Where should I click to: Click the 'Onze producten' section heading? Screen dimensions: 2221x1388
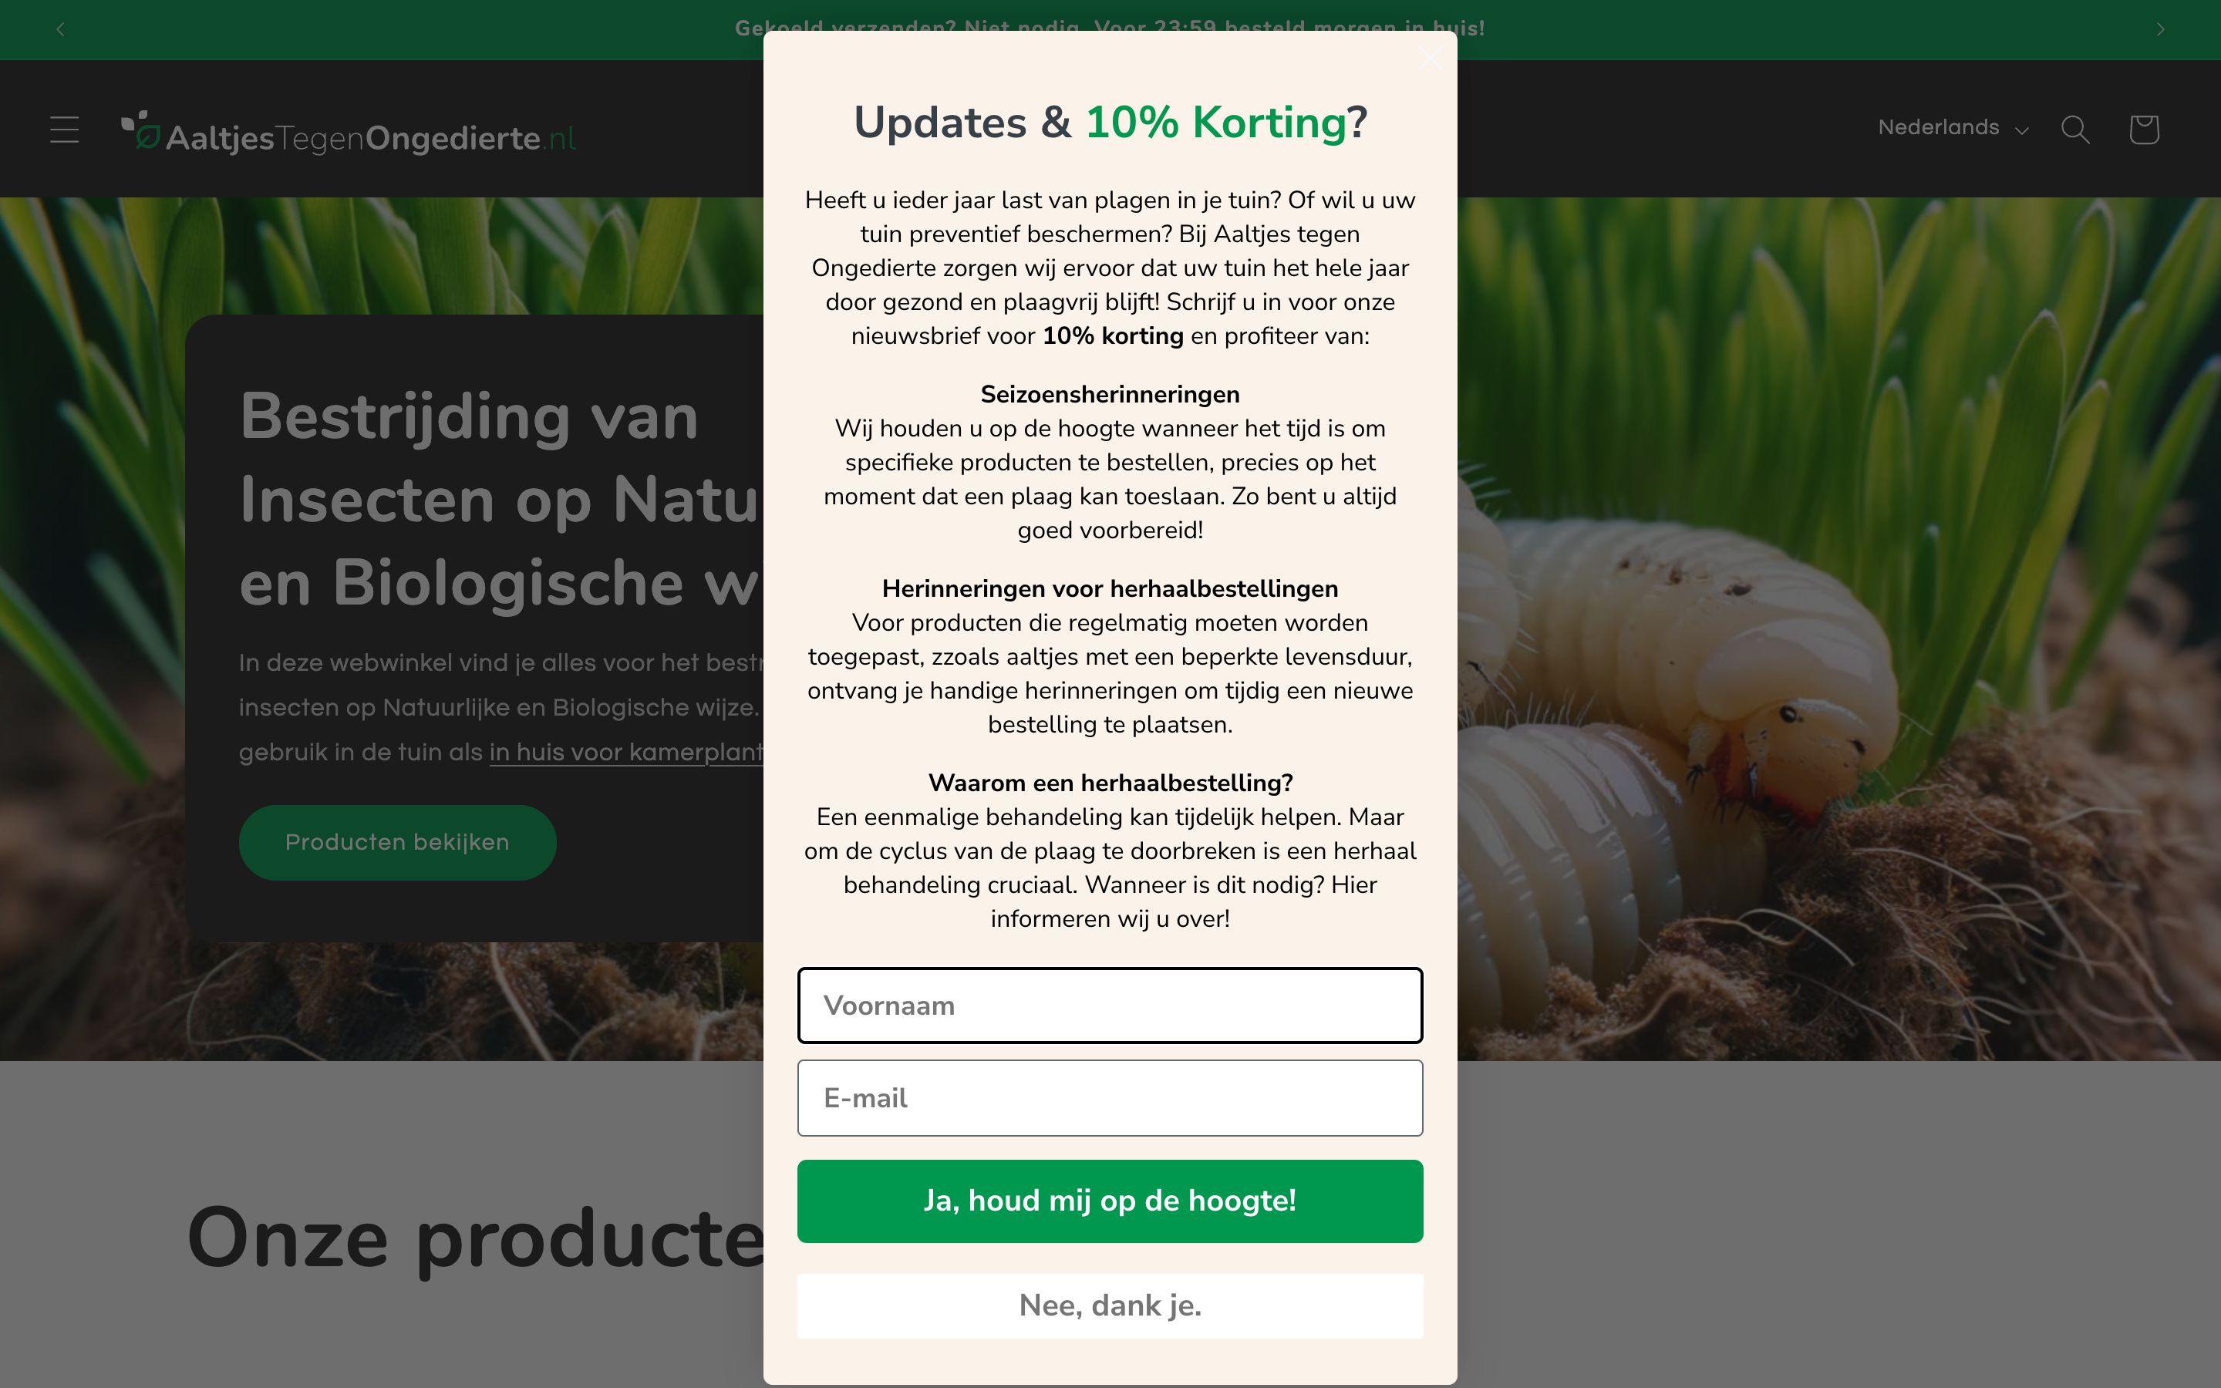(x=475, y=1239)
